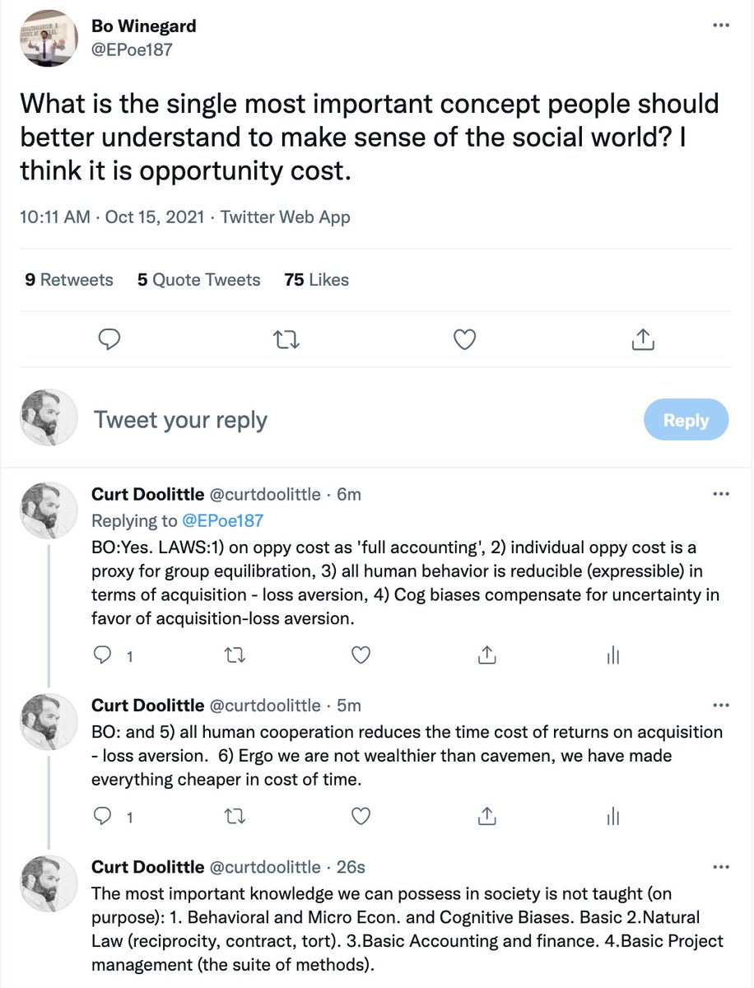Screen dimensions: 754x988
Task: Open more options on the 26s reply
Action: pos(720,867)
